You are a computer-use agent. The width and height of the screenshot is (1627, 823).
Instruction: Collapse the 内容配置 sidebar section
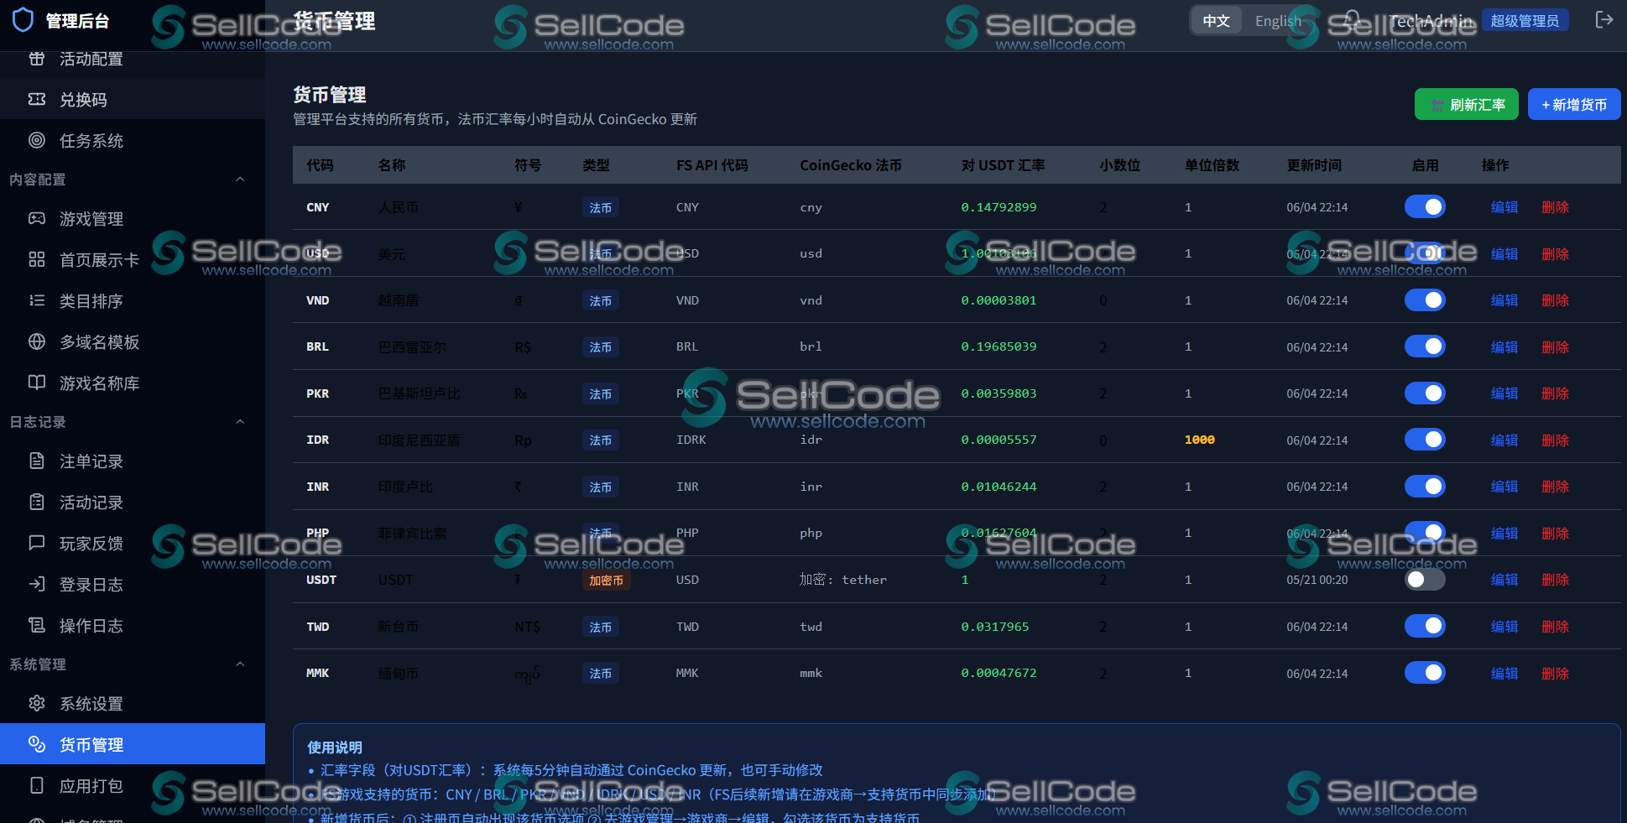coord(240,179)
